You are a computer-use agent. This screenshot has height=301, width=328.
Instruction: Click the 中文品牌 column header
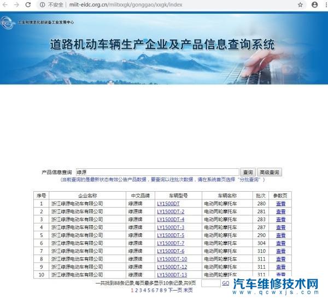[x=140, y=196]
